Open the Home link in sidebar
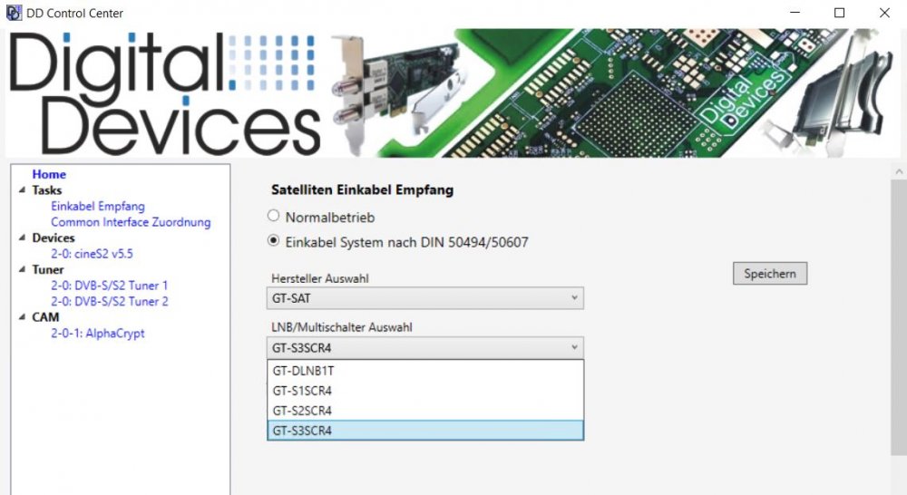907x495 pixels. pos(49,174)
